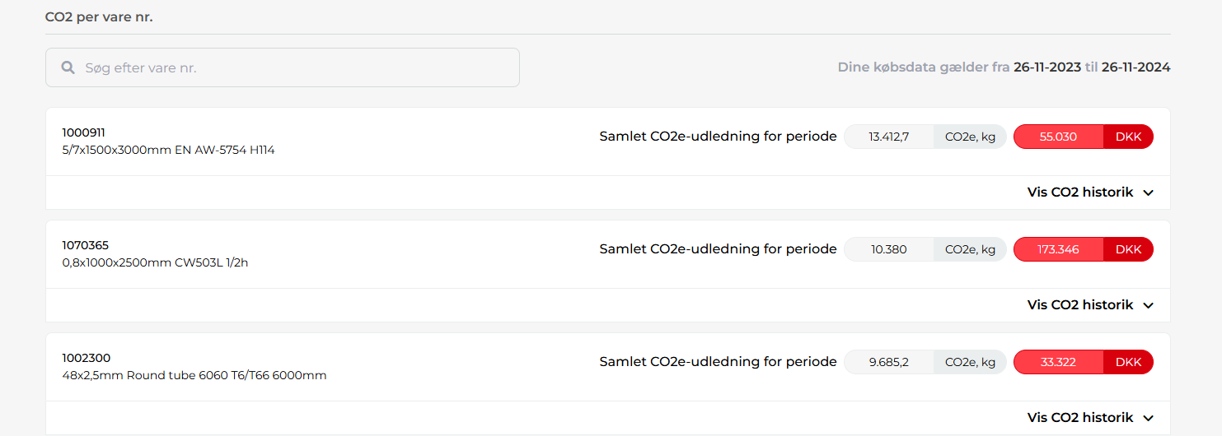This screenshot has width=1222, height=436.
Task: Click the 'CO2 per vare nr.' heading
Action: 99,16
